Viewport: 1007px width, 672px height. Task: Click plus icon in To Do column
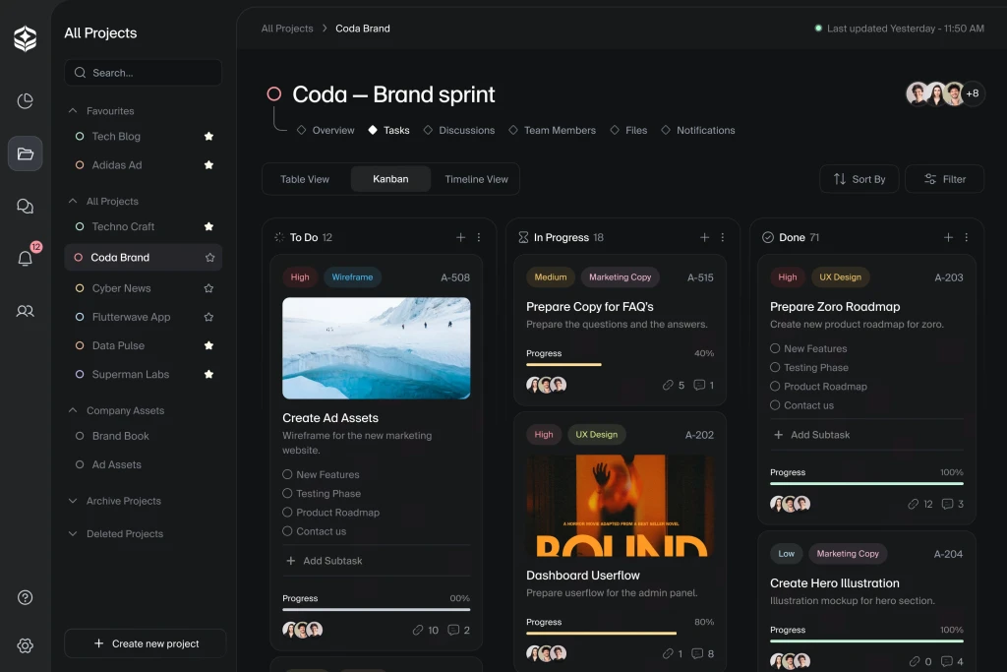(460, 237)
